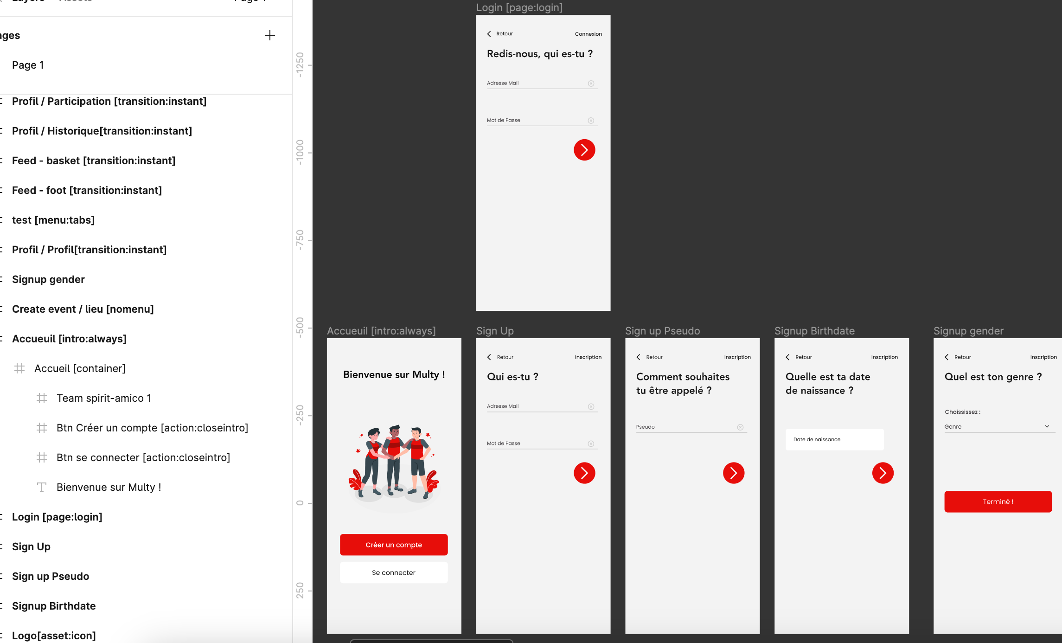
Task: Select Profil / Participation [transition:instant] layer
Action: click(x=109, y=101)
